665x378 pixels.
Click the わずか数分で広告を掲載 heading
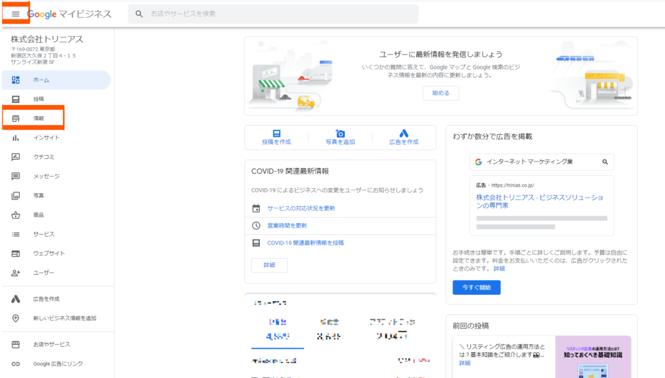(x=492, y=137)
